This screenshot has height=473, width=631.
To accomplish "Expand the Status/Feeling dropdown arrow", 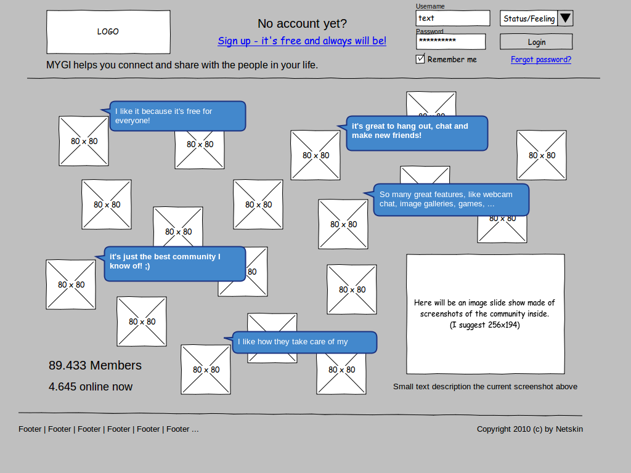I will pyautogui.click(x=565, y=18).
